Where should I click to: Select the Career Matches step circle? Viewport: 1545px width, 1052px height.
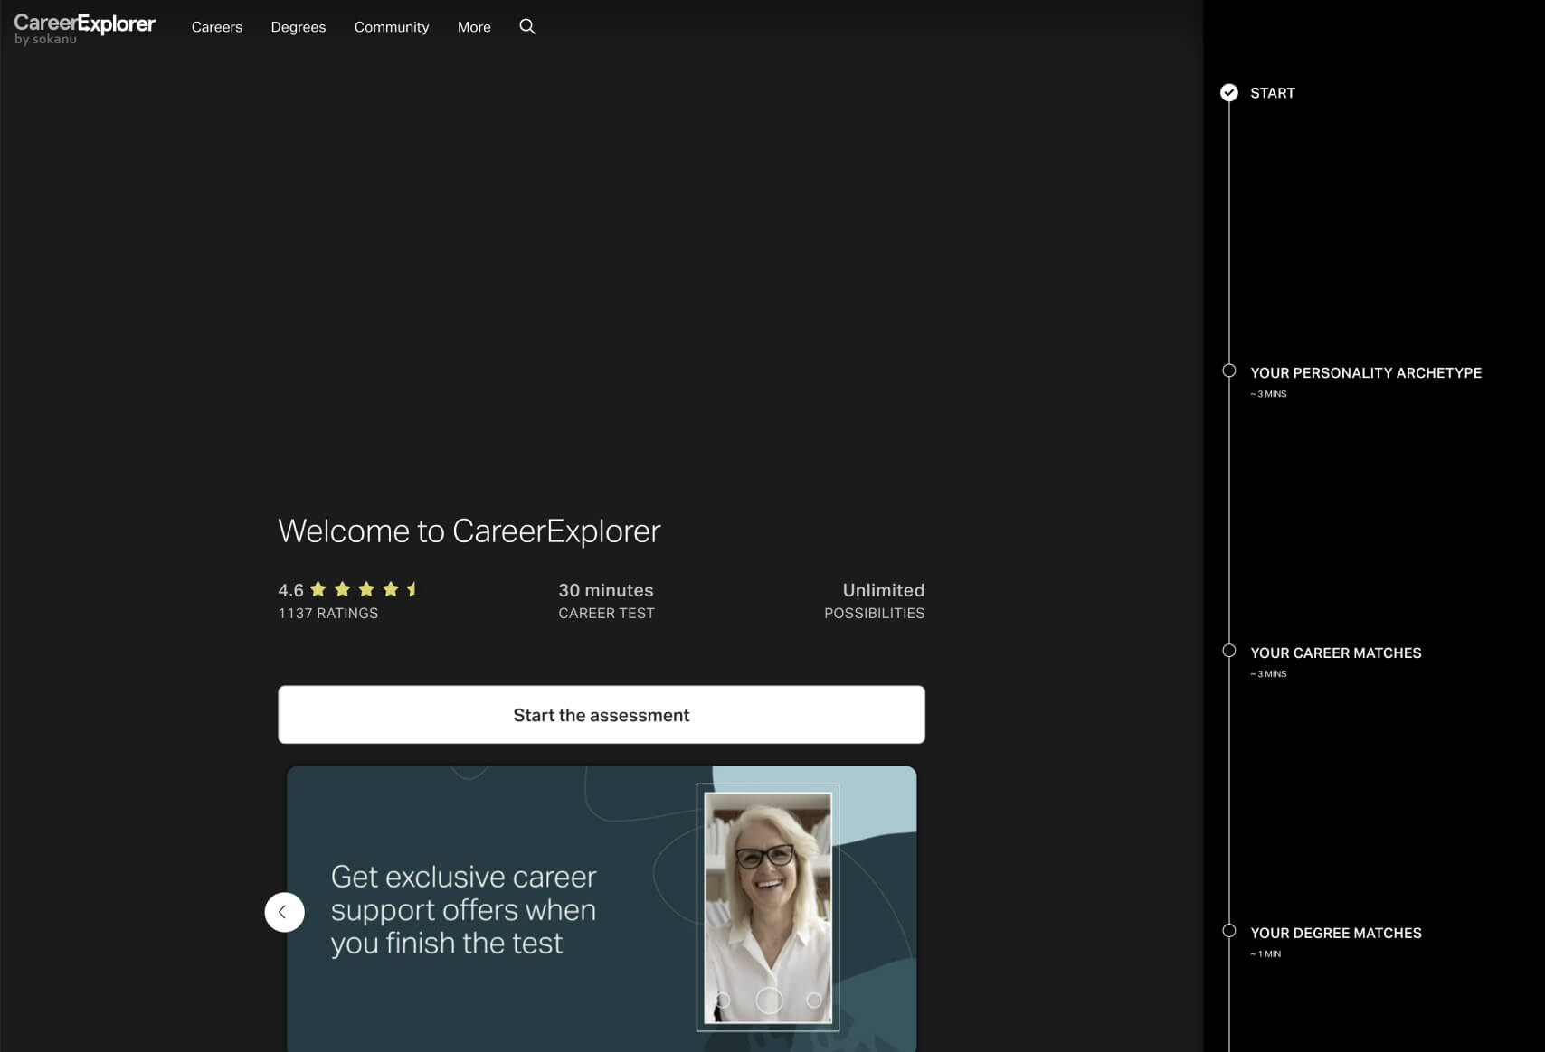(1228, 651)
